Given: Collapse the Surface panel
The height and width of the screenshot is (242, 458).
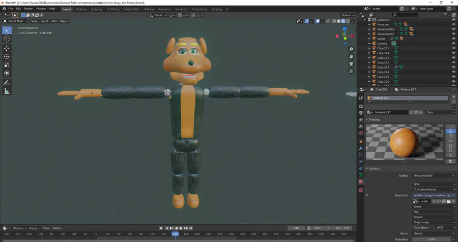Looking at the screenshot, I should pyautogui.click(x=367, y=168).
